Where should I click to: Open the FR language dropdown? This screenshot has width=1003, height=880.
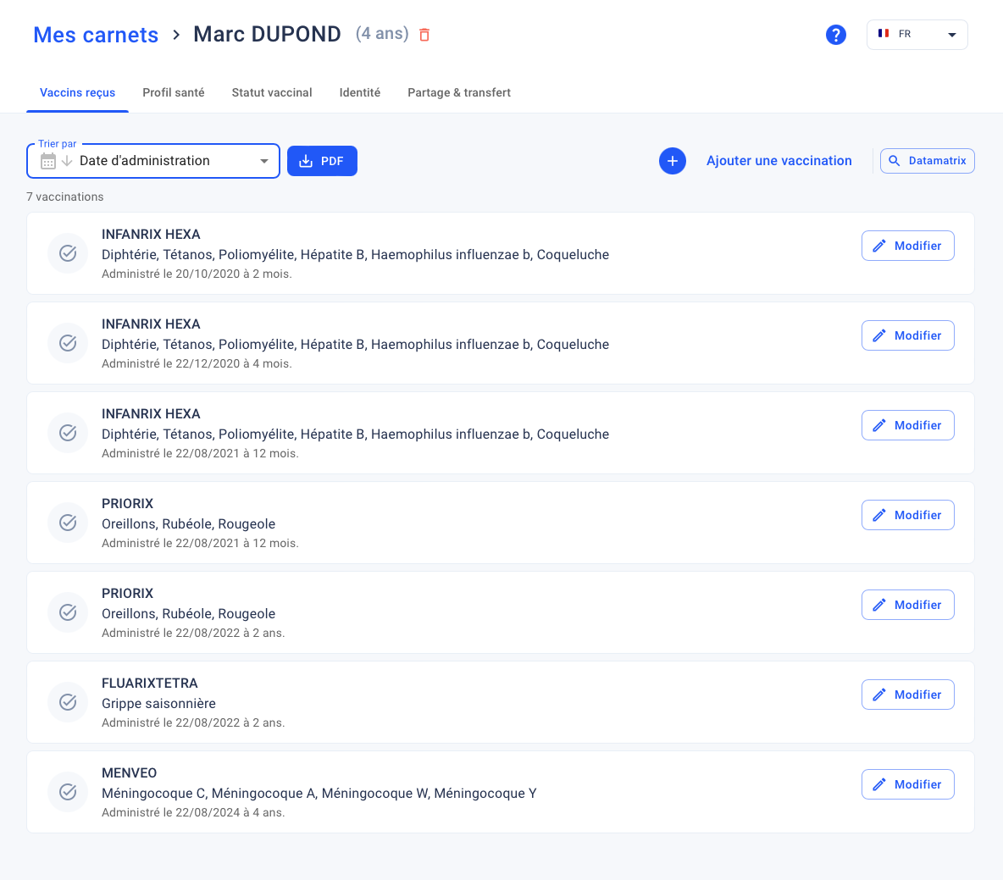point(917,35)
